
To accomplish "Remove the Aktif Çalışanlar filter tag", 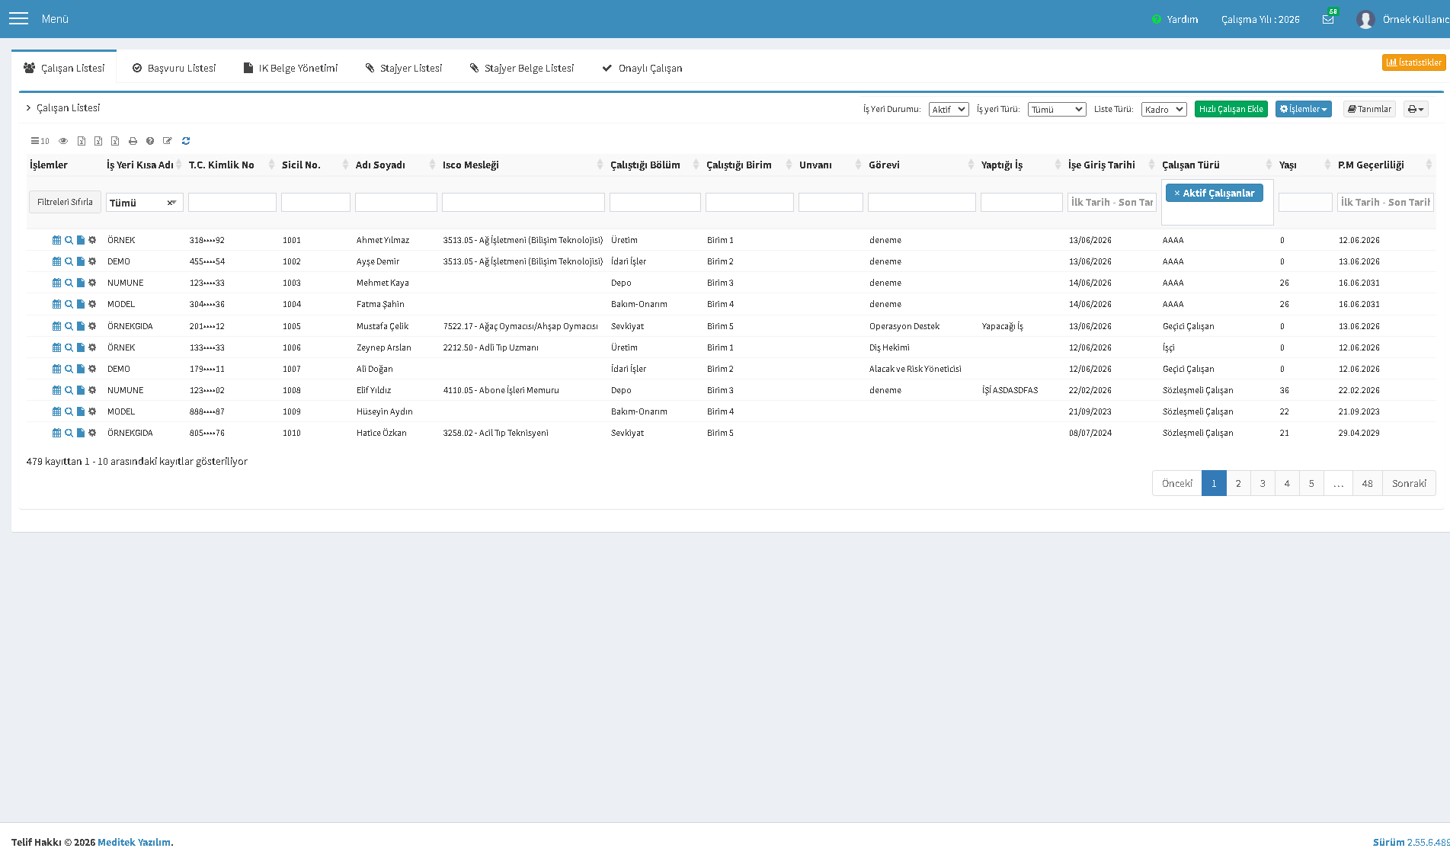I will (1176, 194).
